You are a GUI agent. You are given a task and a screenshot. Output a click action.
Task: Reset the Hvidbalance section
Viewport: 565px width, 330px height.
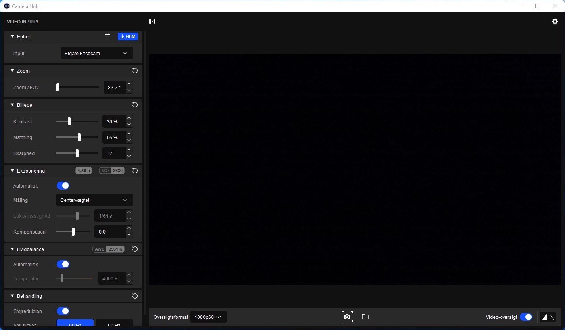click(x=135, y=249)
